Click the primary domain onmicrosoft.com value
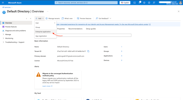The width and height of the screenshot is (183, 100). [71, 56]
